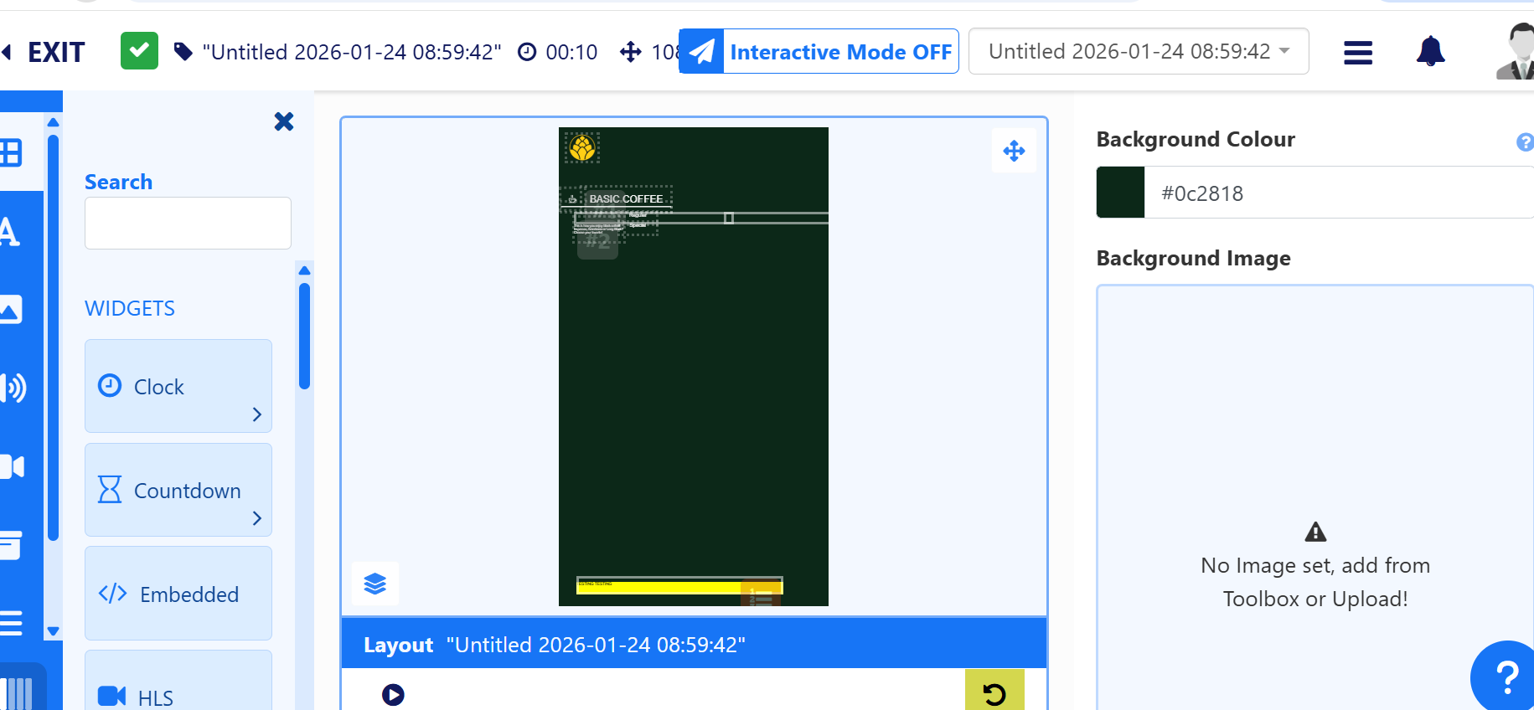Viewport: 1534px width, 710px height.
Task: Open the Untitled layout dropdown
Action: tap(1138, 52)
